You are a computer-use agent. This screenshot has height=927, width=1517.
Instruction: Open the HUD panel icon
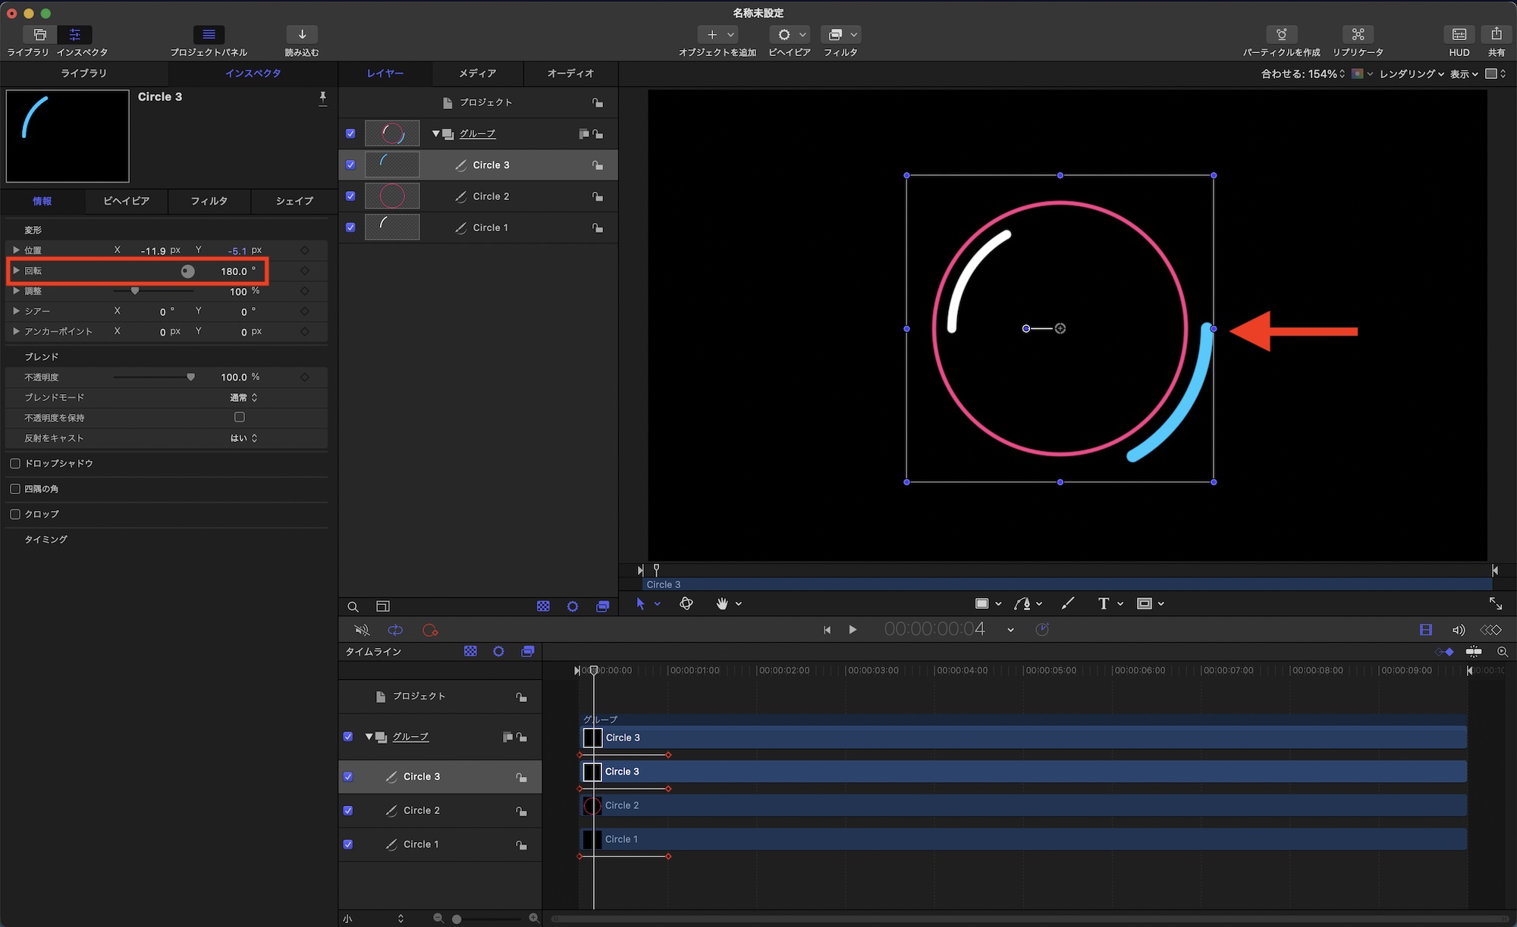(1459, 35)
